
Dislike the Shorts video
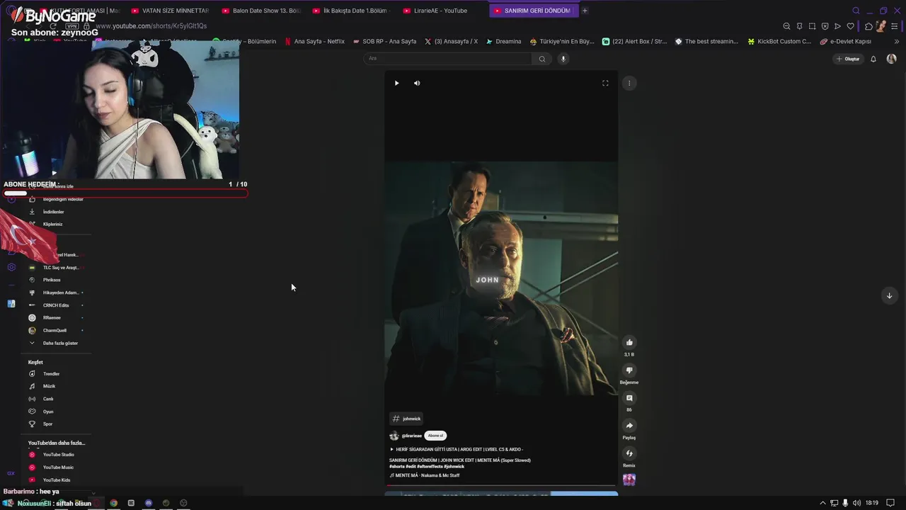629,370
